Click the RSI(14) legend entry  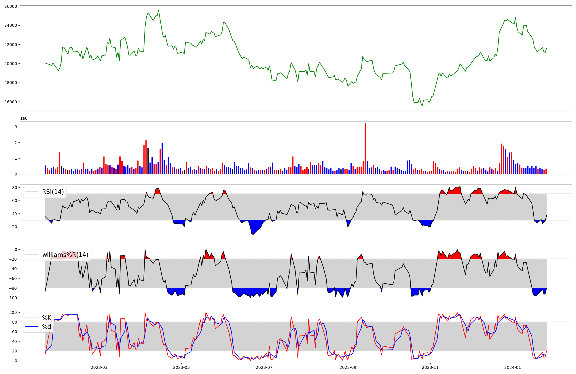pyautogui.click(x=53, y=192)
